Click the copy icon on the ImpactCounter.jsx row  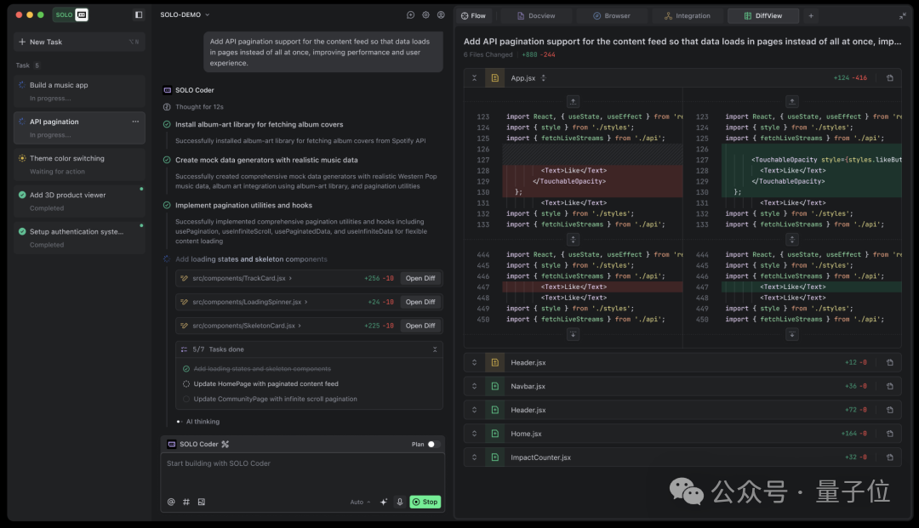point(890,457)
